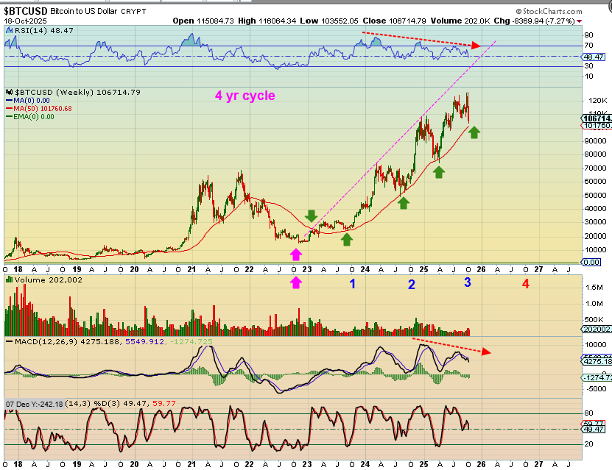Click the 106714 last price tag on the axis

point(597,118)
